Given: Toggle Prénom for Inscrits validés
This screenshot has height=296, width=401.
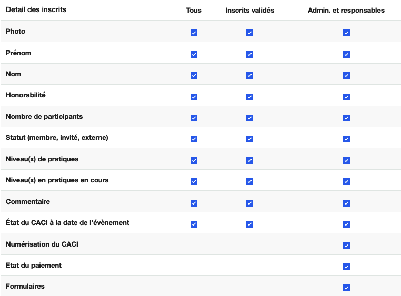Looking at the screenshot, I should click(x=249, y=54).
